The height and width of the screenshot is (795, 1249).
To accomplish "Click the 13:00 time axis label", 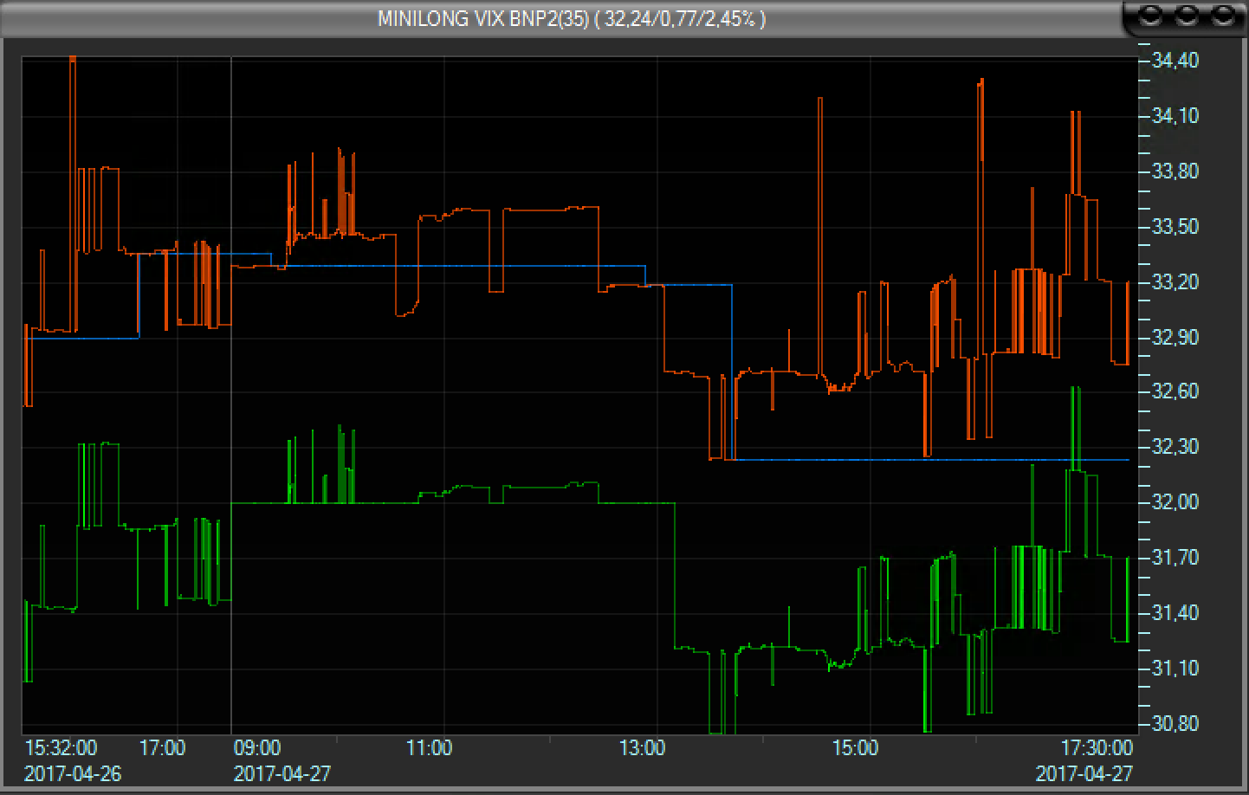I will (643, 747).
